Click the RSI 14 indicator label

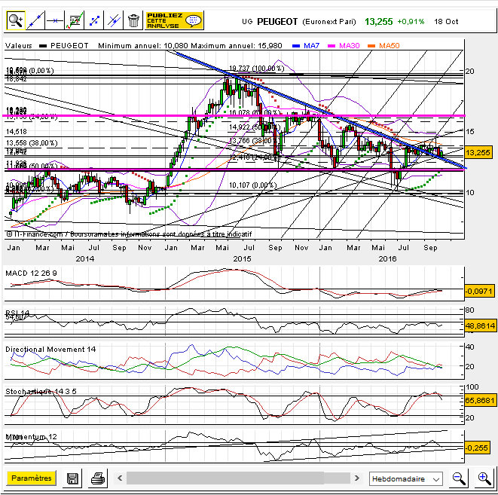pyautogui.click(x=17, y=313)
